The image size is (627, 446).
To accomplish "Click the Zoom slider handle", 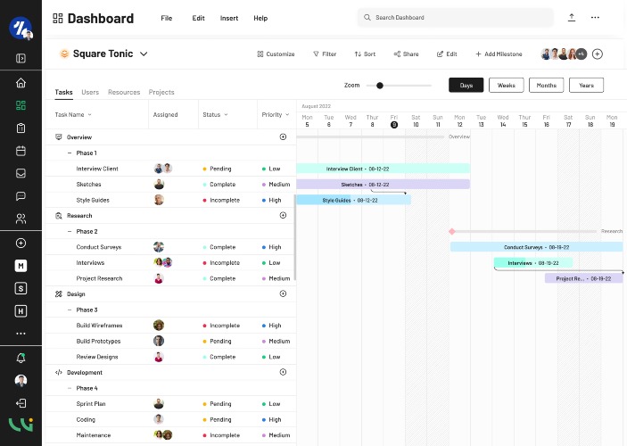I will pyautogui.click(x=380, y=86).
